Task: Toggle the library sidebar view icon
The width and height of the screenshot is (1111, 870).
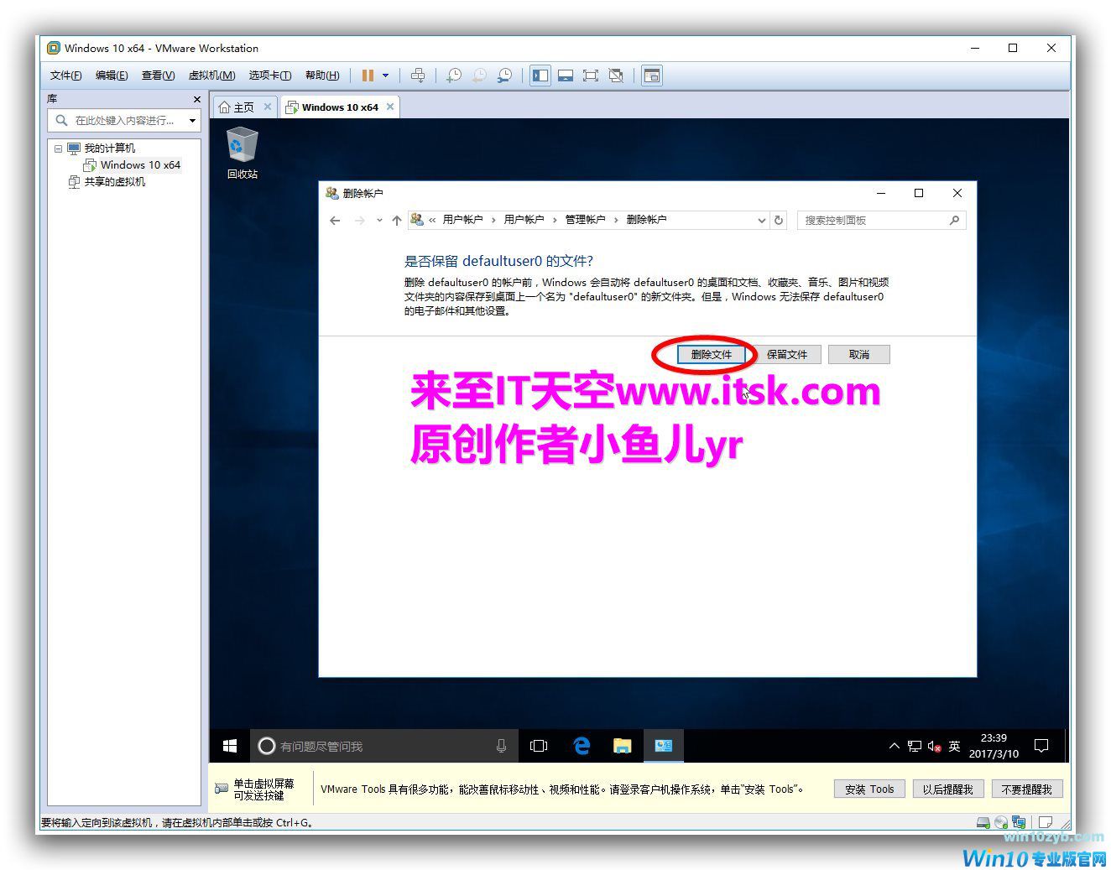Action: click(x=540, y=76)
